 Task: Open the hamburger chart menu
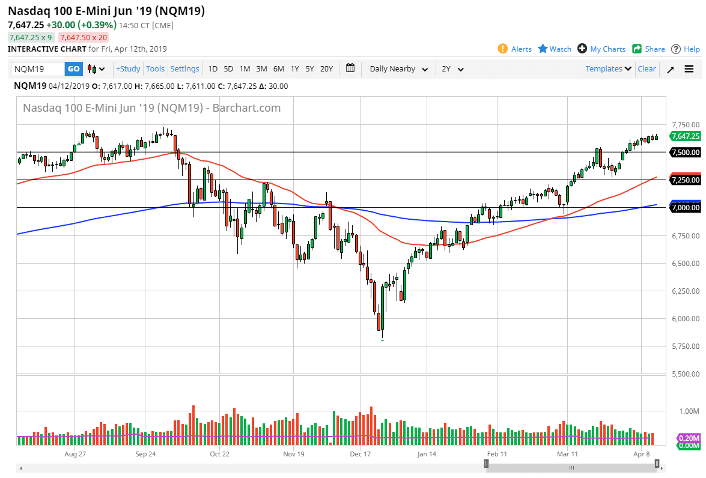(x=689, y=69)
